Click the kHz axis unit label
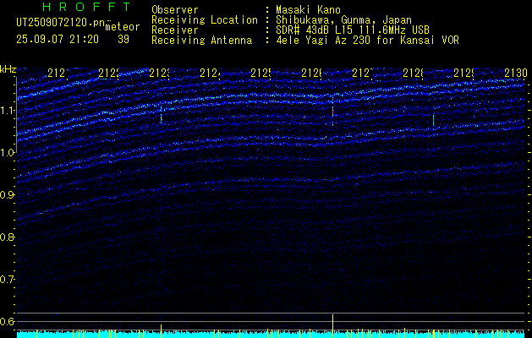The height and width of the screenshot is (338, 532). coord(8,70)
